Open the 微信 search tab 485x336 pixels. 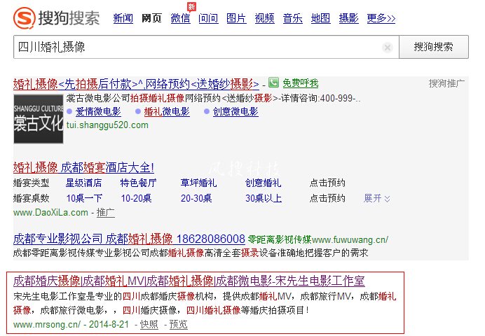tap(180, 18)
